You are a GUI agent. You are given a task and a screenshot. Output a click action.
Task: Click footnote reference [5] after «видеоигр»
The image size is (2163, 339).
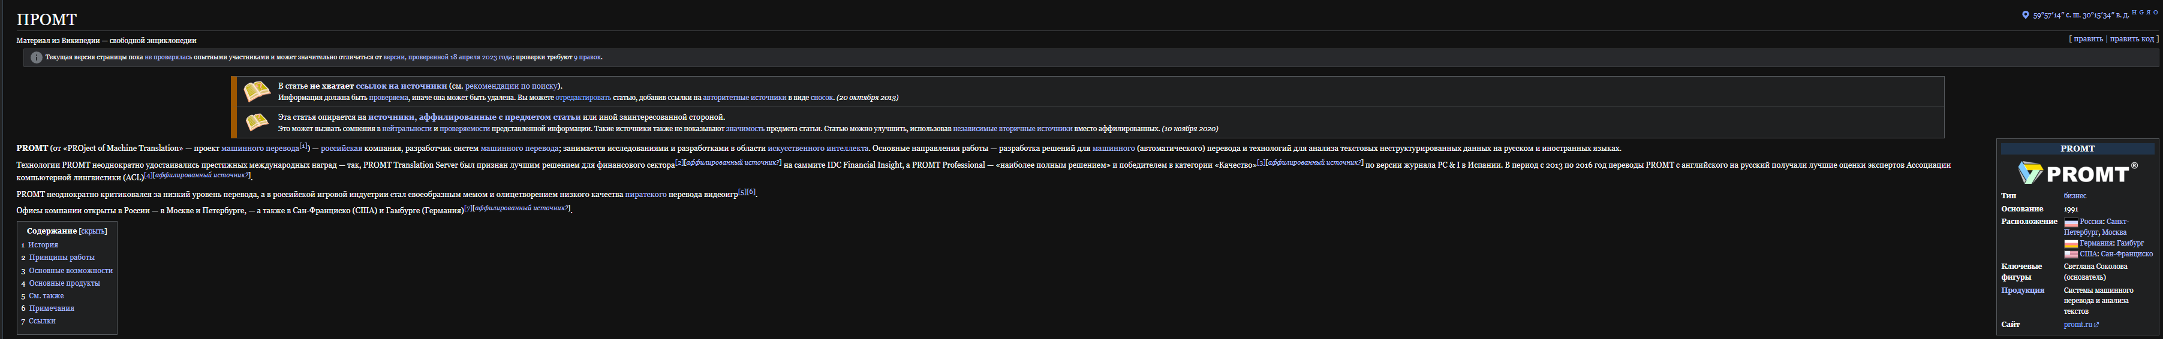click(x=742, y=192)
